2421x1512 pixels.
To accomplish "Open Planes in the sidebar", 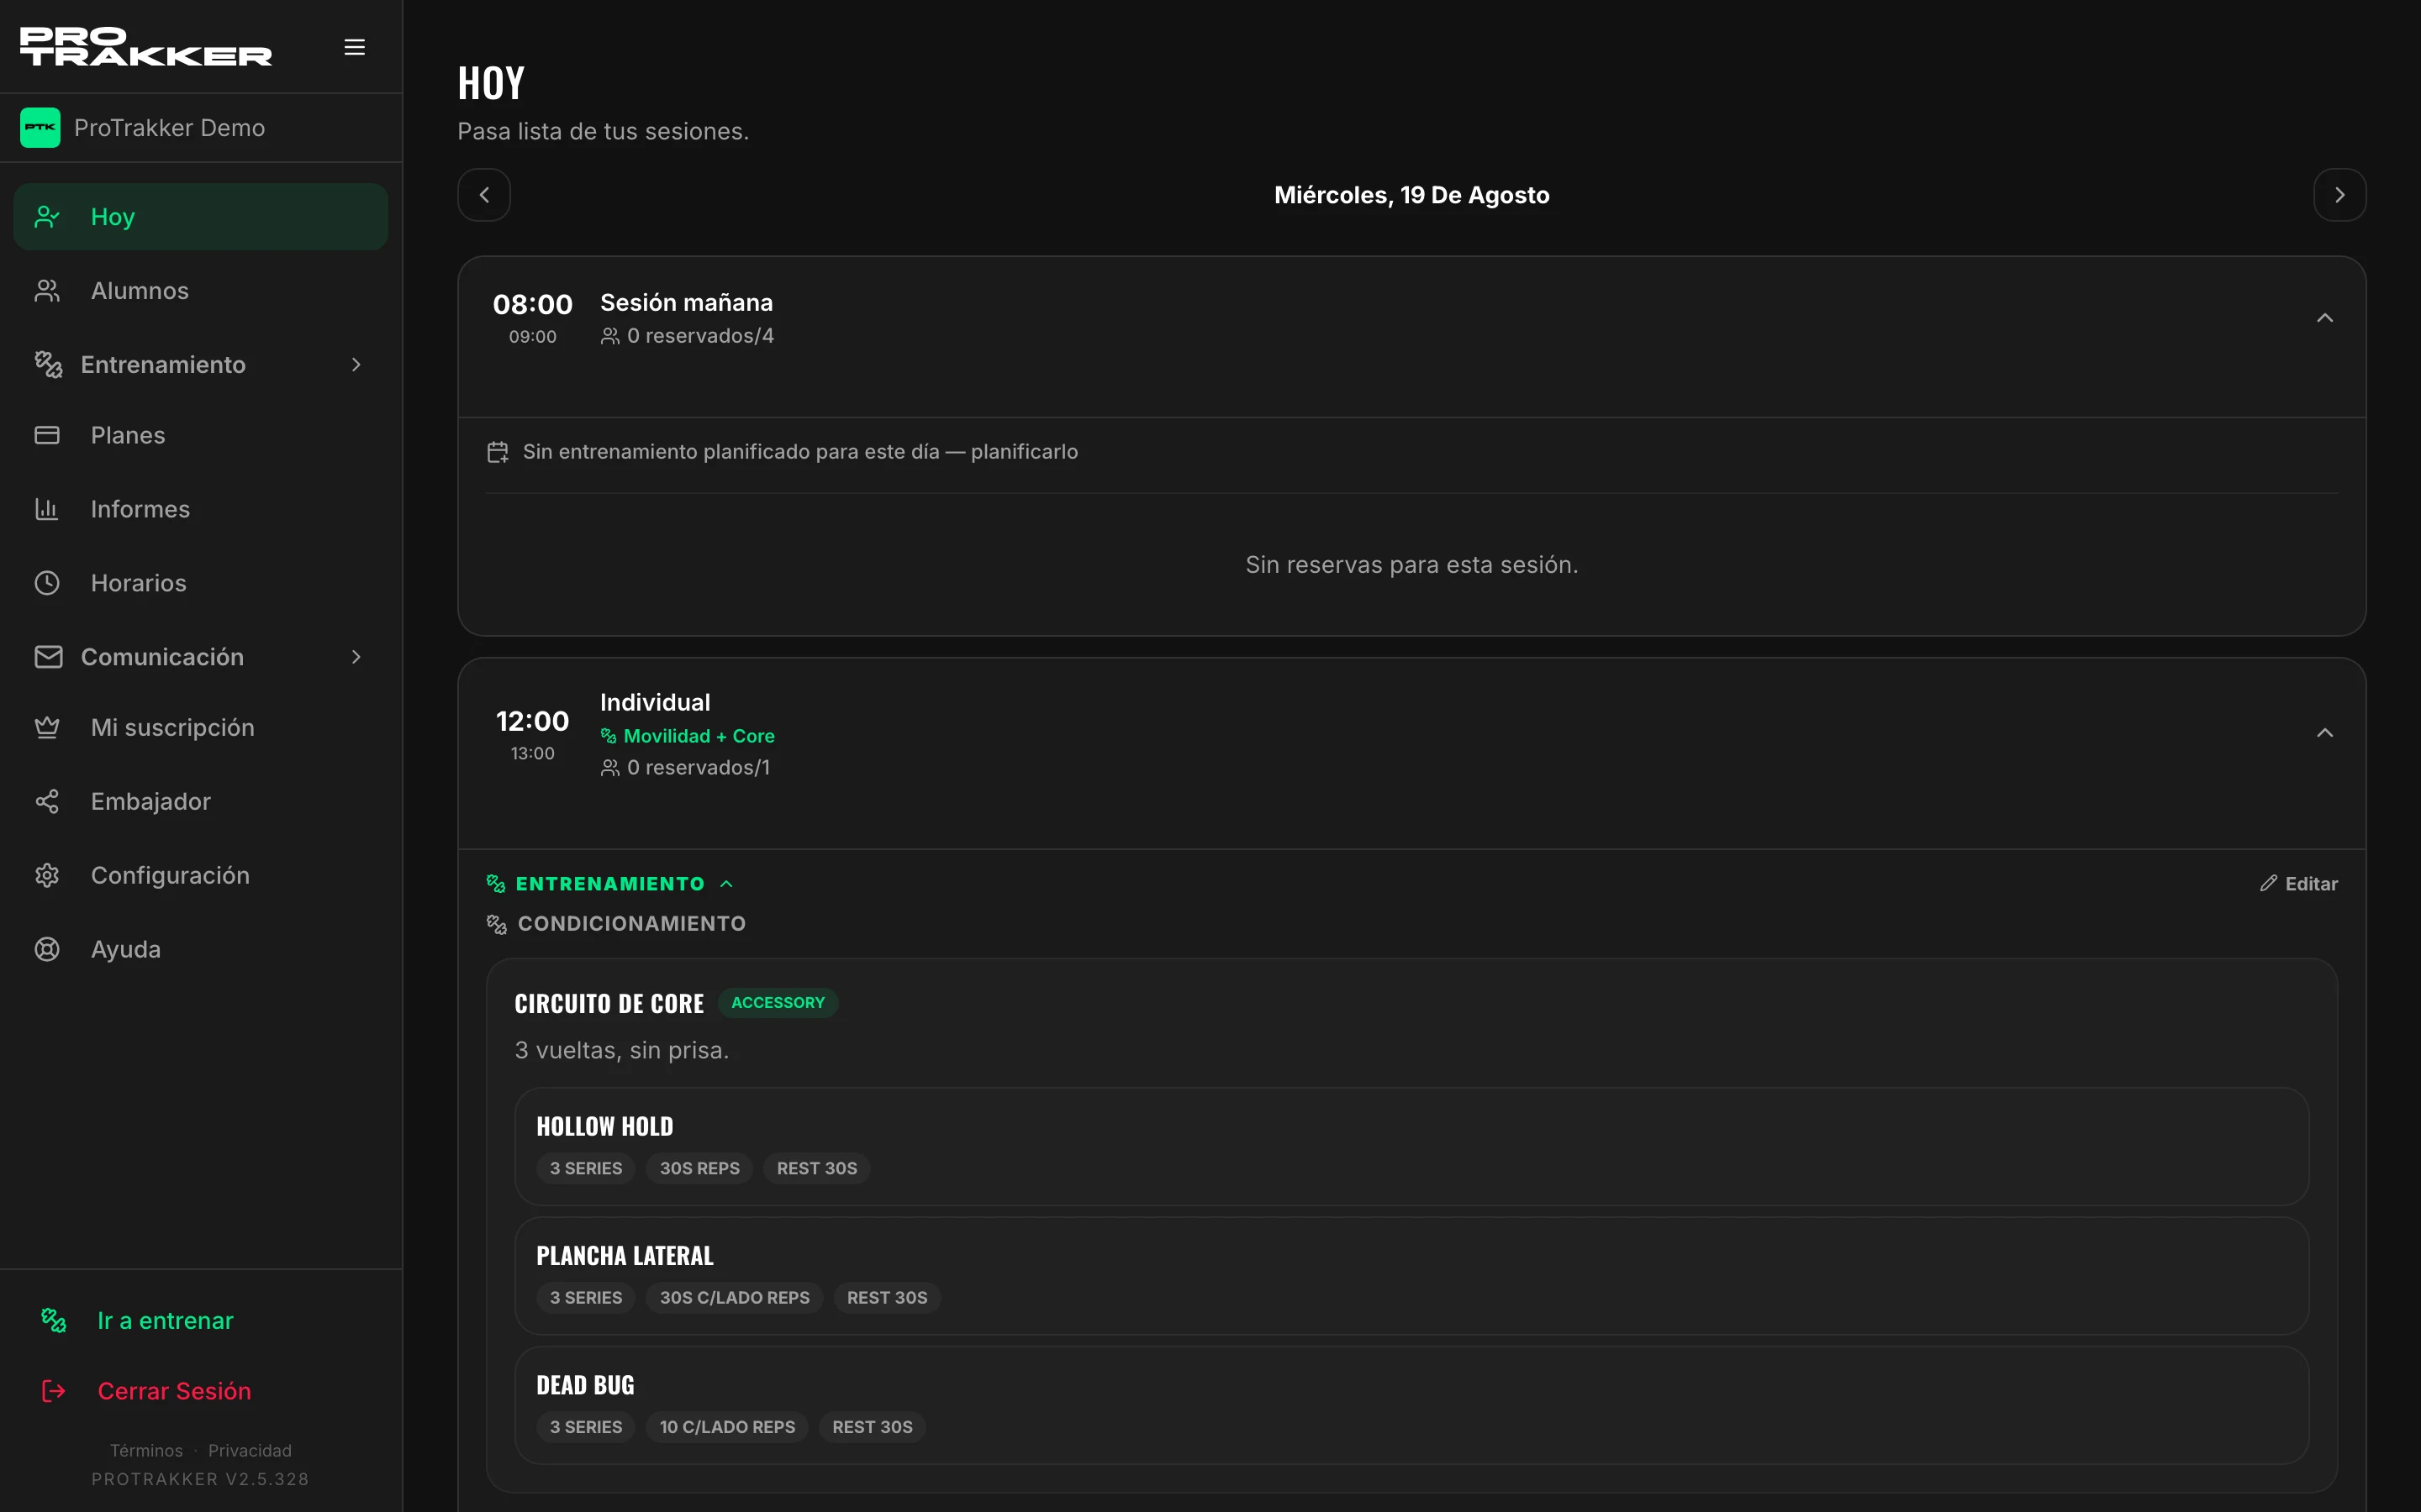I will tap(201, 435).
